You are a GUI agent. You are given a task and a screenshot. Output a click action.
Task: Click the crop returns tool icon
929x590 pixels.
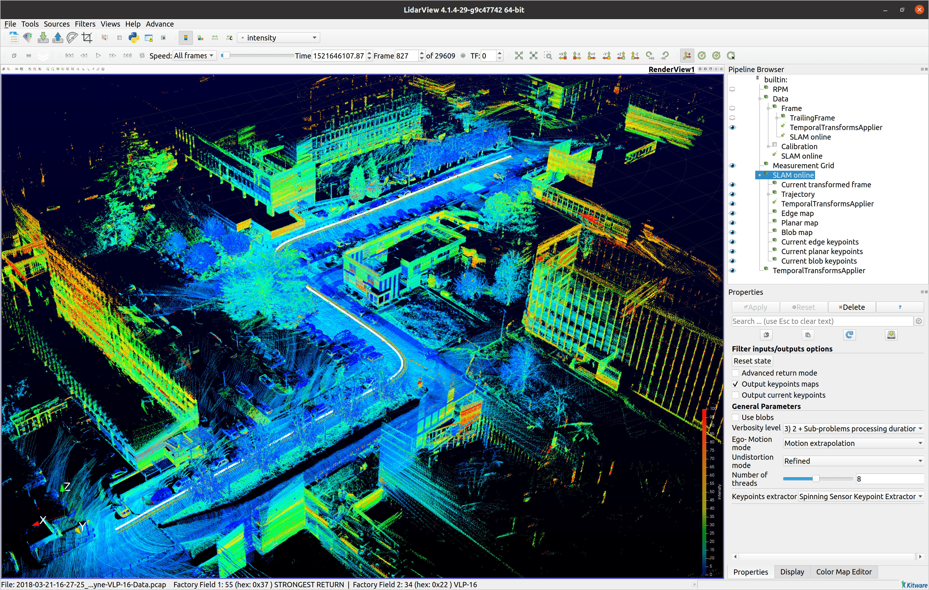pyautogui.click(x=87, y=37)
